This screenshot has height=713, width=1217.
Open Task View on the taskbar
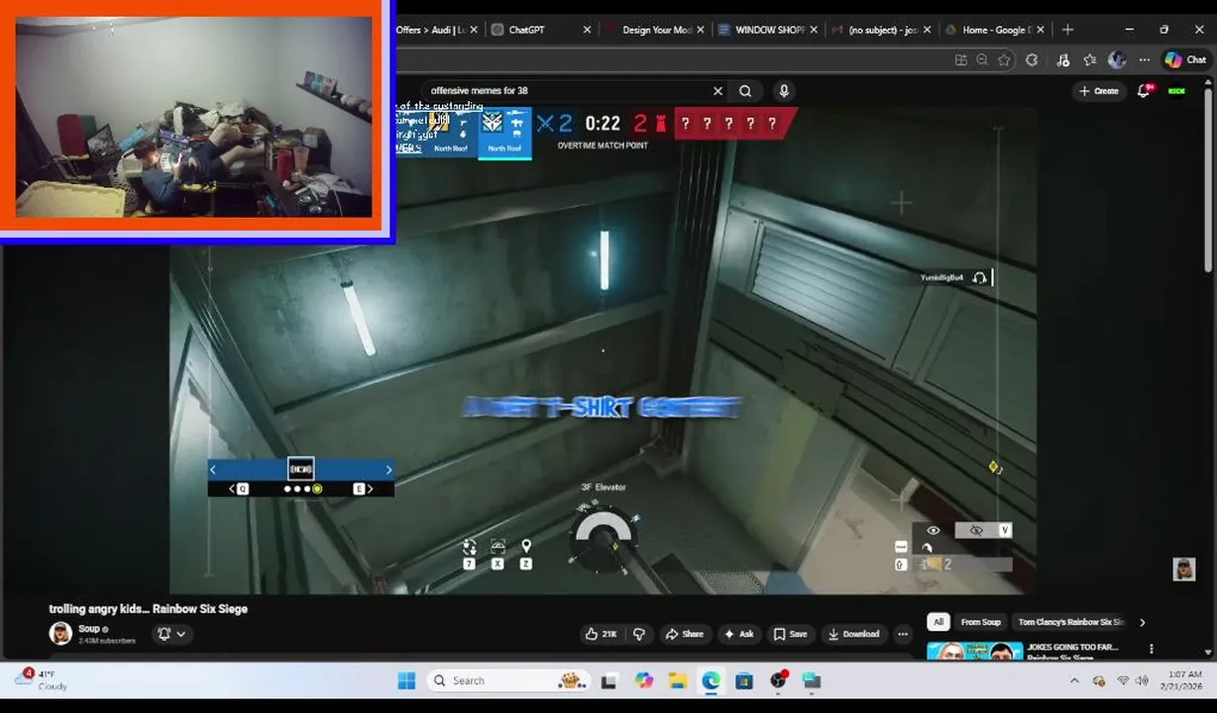pos(608,680)
